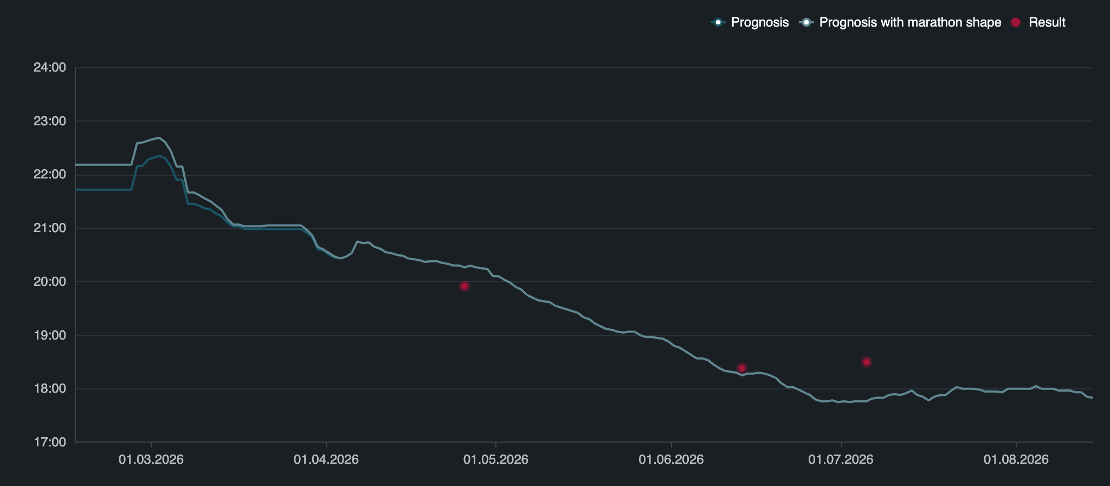Image resolution: width=1110 pixels, height=486 pixels.
Task: Click the 19:00 y-axis label
Action: click(50, 335)
